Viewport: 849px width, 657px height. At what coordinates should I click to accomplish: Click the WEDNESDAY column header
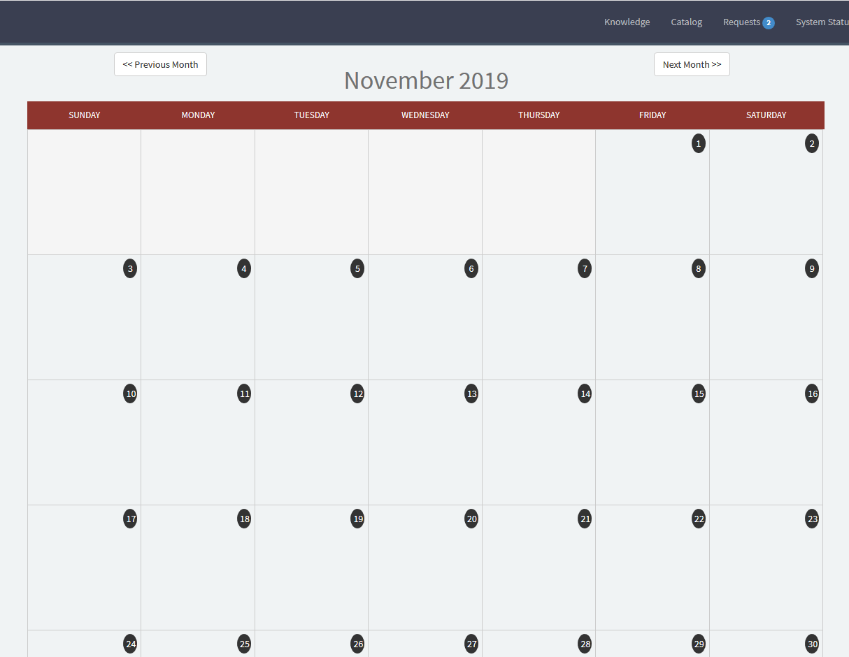point(425,115)
